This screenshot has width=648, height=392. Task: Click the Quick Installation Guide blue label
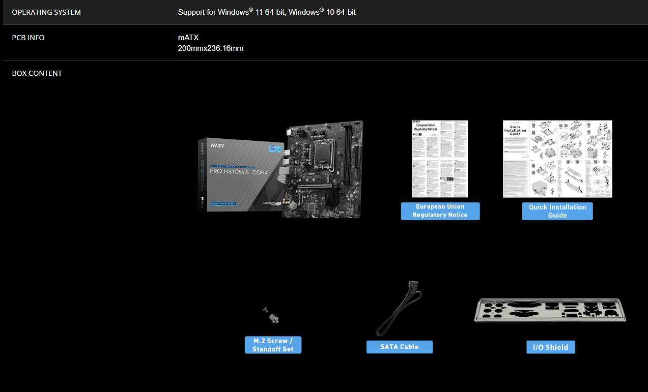pos(557,211)
